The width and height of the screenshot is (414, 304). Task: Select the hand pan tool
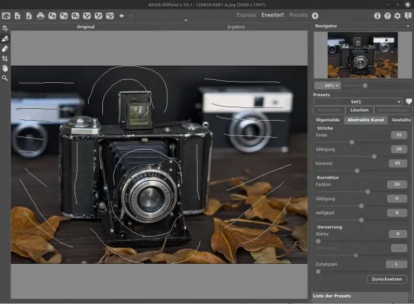5,68
